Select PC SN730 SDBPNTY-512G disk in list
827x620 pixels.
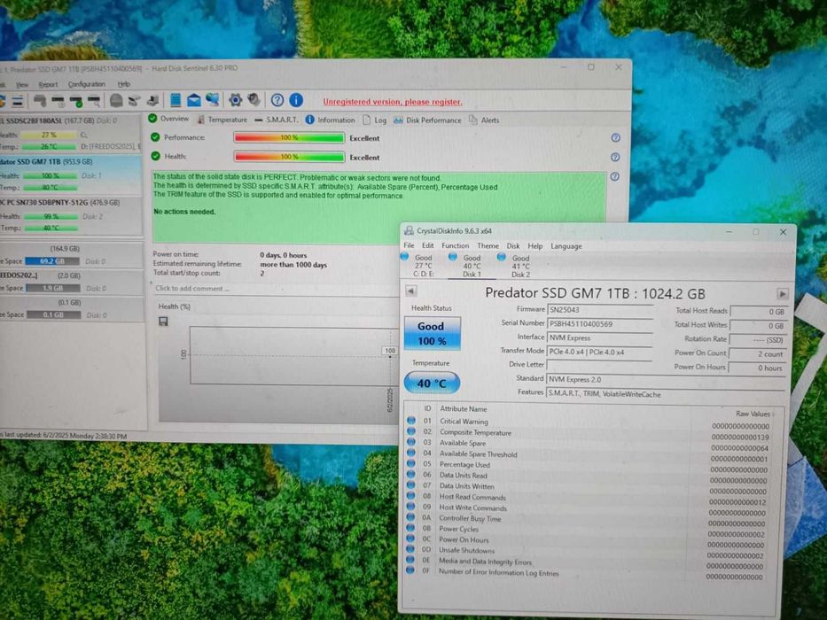click(x=71, y=215)
